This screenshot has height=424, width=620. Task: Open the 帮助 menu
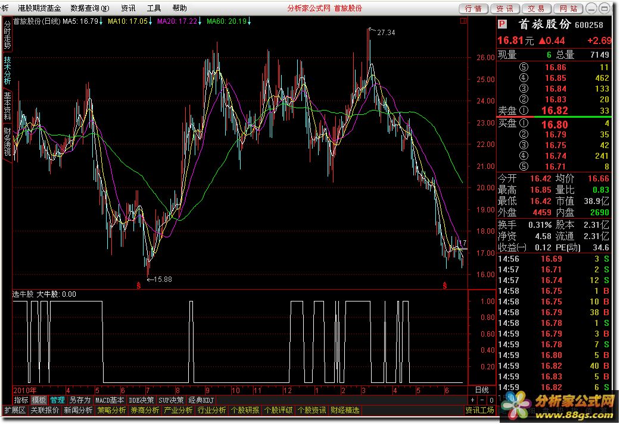pyautogui.click(x=179, y=8)
